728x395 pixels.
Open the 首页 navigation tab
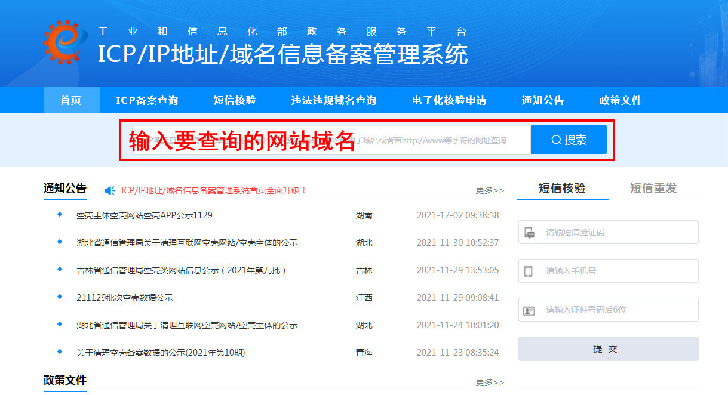tap(71, 100)
